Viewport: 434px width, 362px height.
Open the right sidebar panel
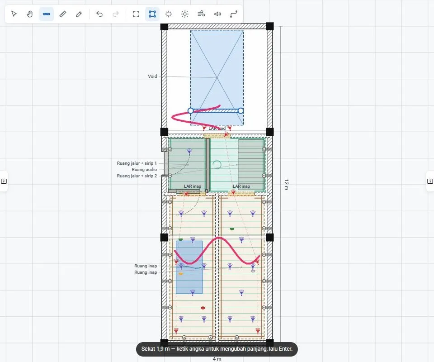pos(430,181)
